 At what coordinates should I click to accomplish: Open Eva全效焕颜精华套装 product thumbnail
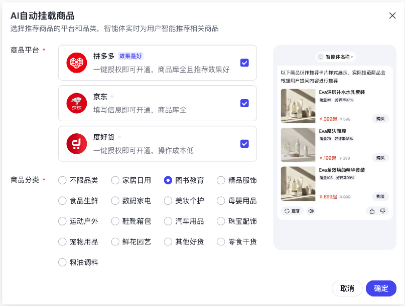click(x=298, y=184)
